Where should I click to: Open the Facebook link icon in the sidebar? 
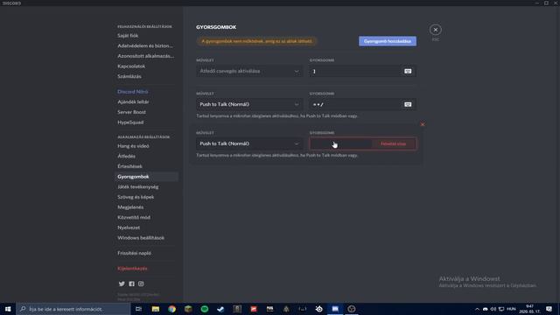(131, 283)
